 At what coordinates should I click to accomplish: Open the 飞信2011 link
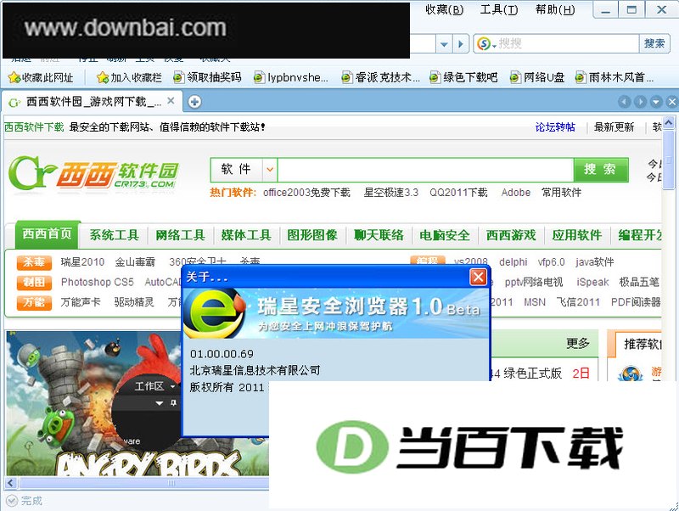[x=579, y=302]
